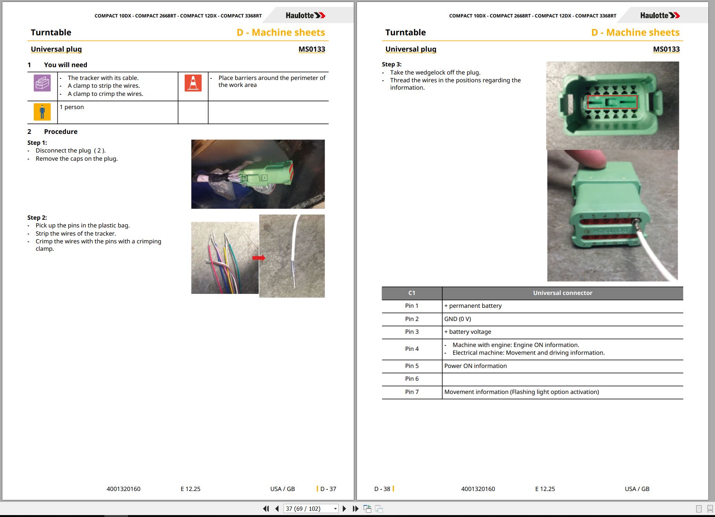Click the purple tools icon in the table

pos(42,83)
